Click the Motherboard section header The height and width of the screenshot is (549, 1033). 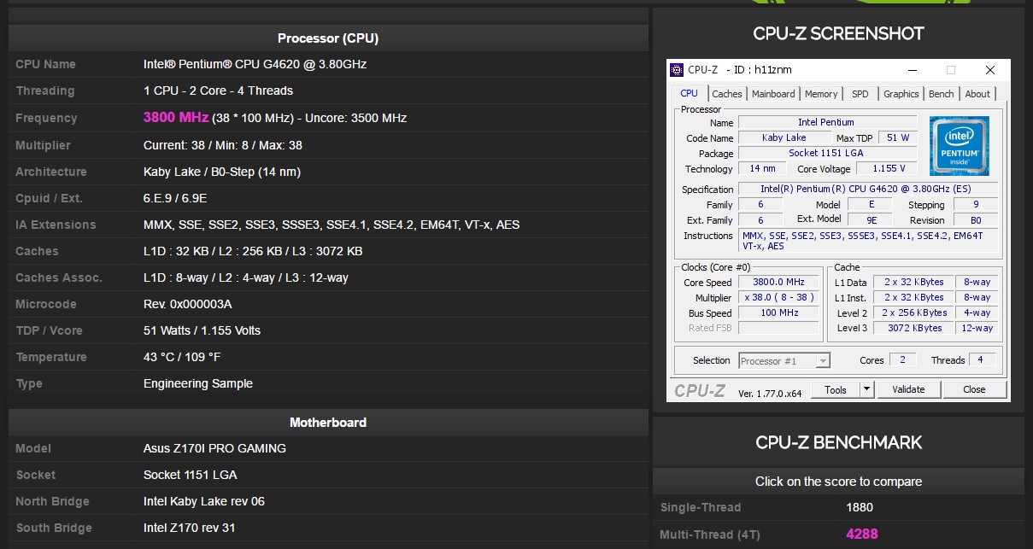click(x=328, y=423)
